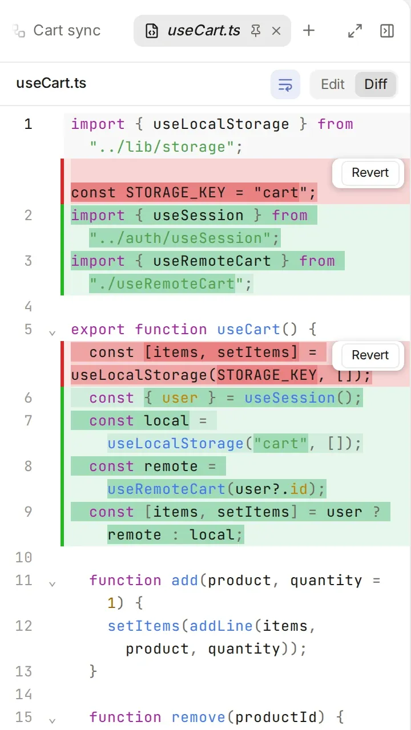Open a new tab with the plus icon

click(309, 31)
